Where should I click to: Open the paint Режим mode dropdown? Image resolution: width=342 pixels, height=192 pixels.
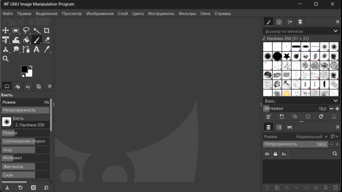25,102
